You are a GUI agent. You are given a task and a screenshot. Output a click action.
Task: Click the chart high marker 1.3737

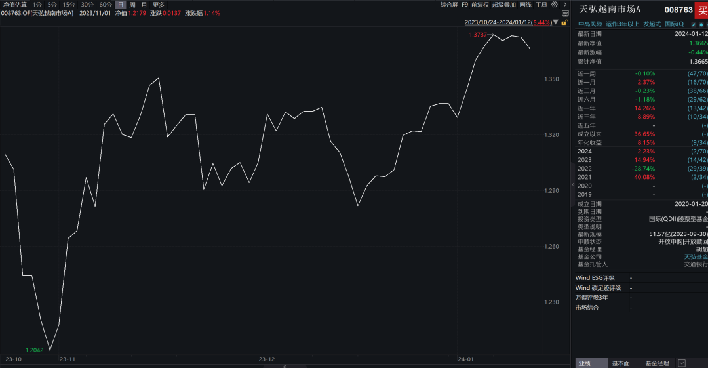pos(478,35)
